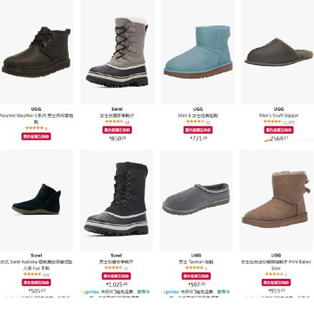Image resolution: width=314 pixels, height=309 pixels.
Task: Select the brown UGG Mini Bailey Bow image
Action: pos(276,200)
